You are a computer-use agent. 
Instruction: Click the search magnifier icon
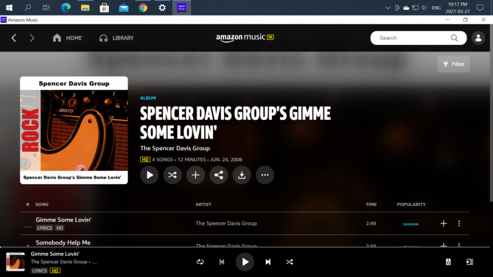(454, 38)
